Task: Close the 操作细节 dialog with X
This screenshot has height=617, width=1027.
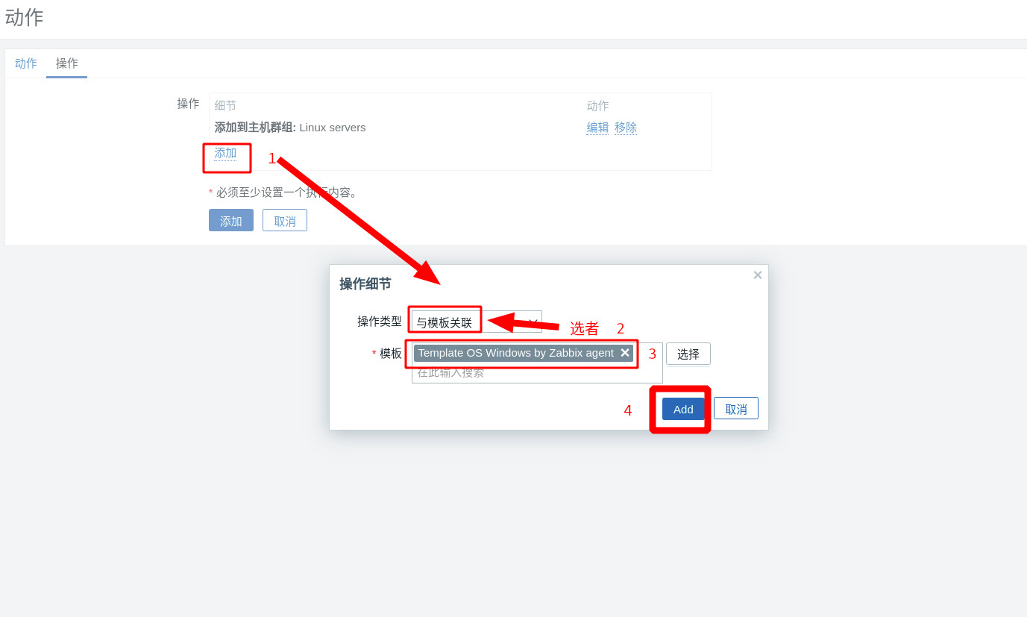Action: click(757, 275)
